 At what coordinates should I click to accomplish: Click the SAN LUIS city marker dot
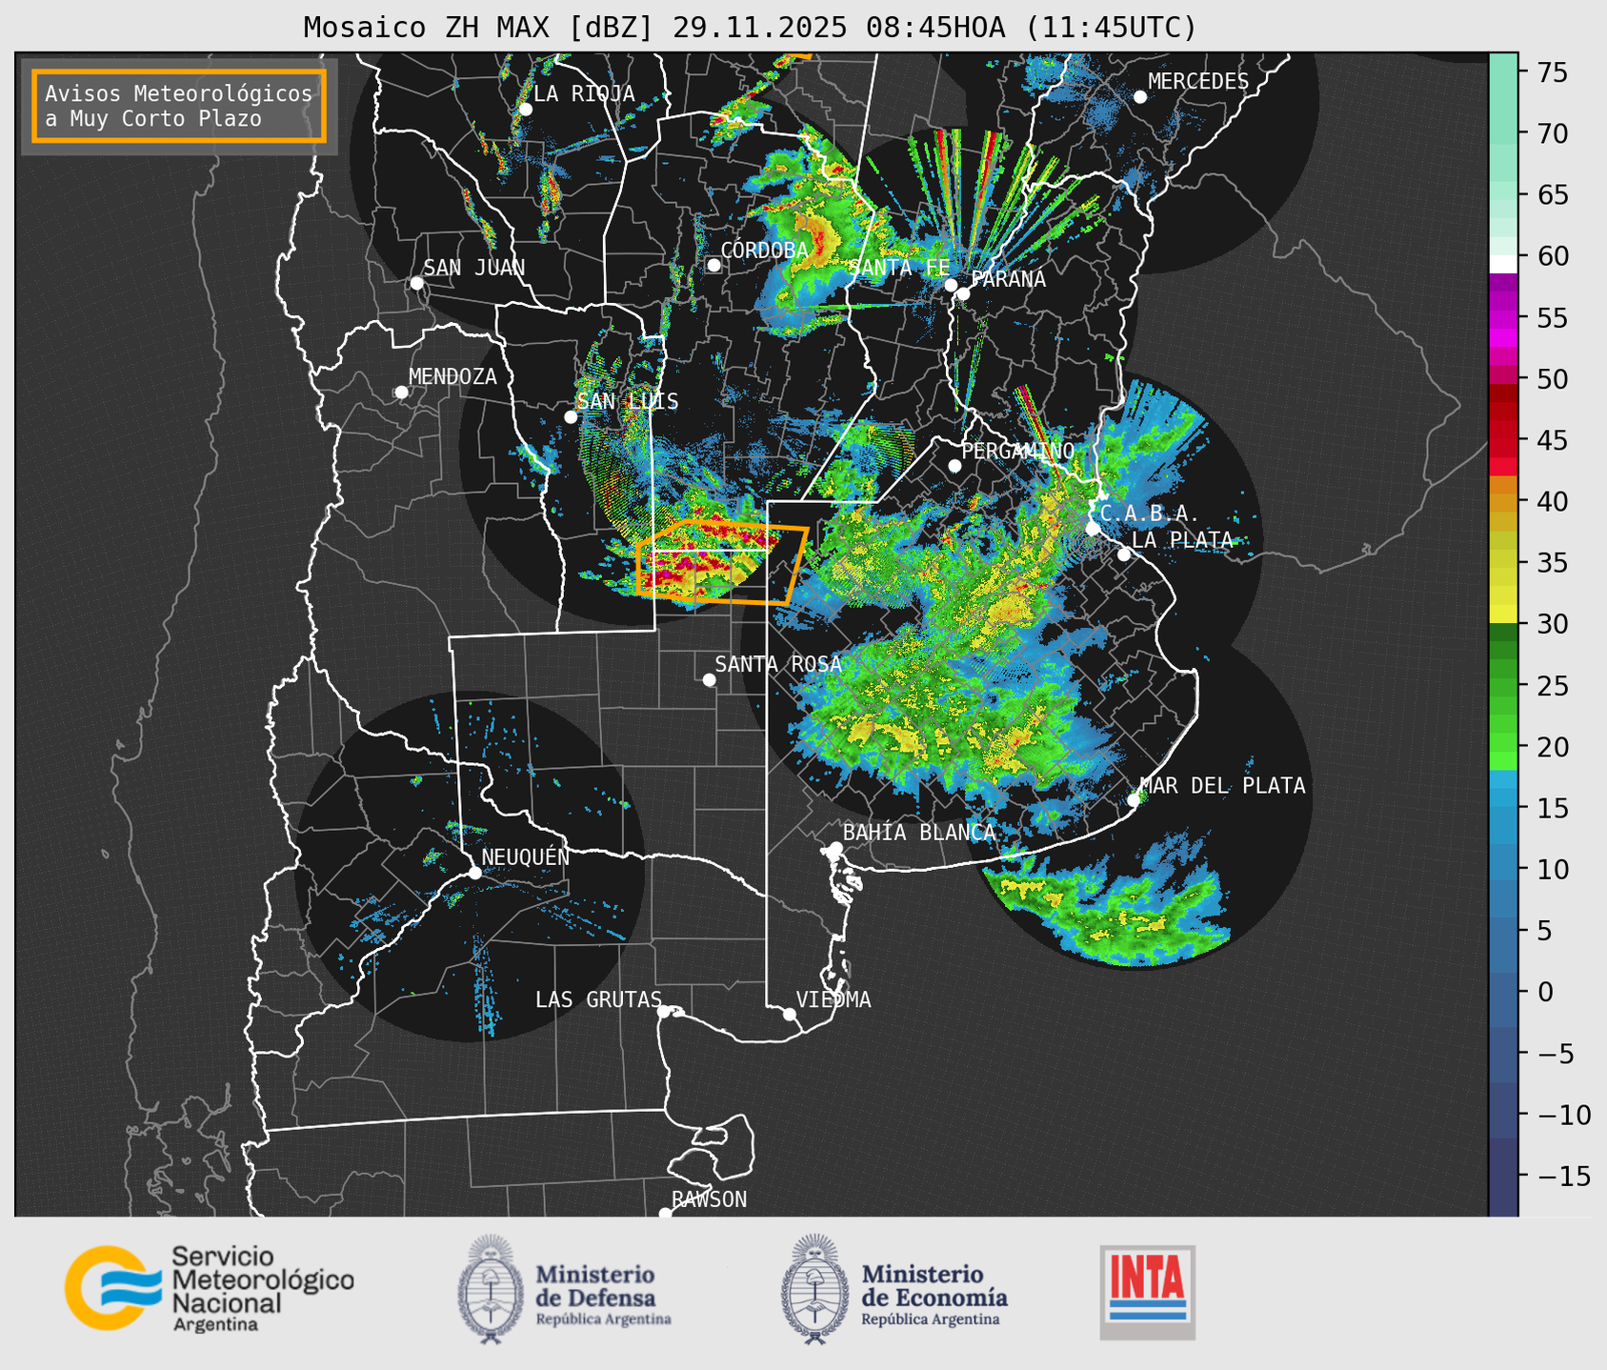coord(571,417)
